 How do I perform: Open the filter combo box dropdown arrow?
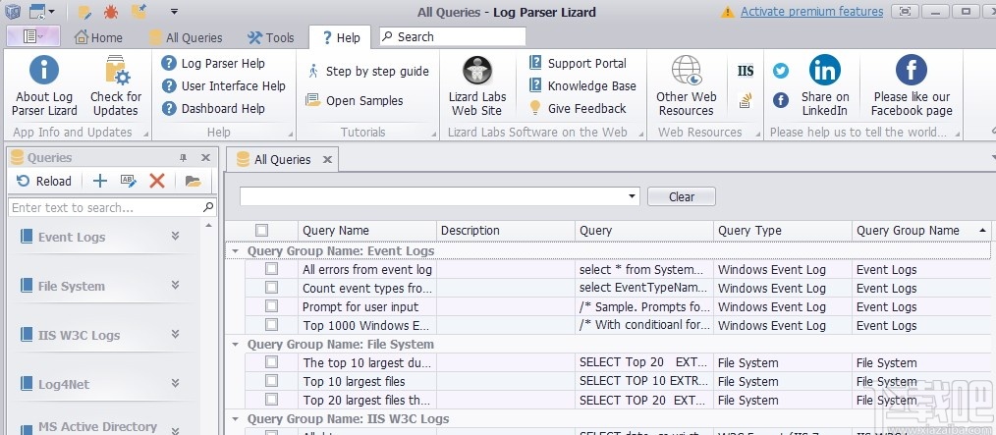click(632, 196)
